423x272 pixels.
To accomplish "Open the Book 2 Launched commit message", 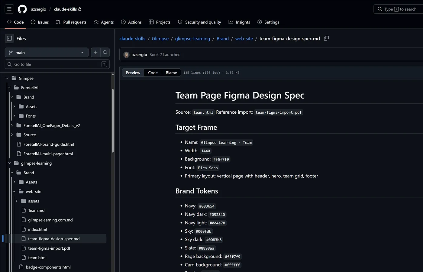I will [165, 55].
